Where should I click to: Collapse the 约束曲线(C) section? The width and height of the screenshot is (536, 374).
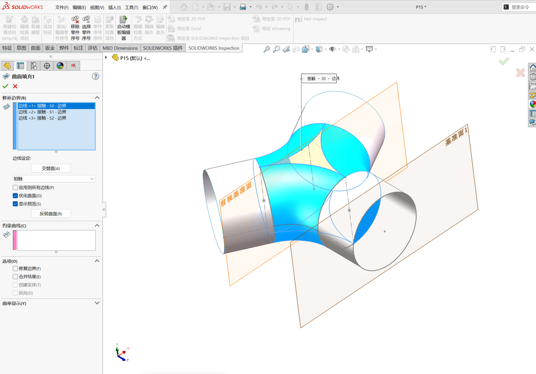tap(97, 225)
